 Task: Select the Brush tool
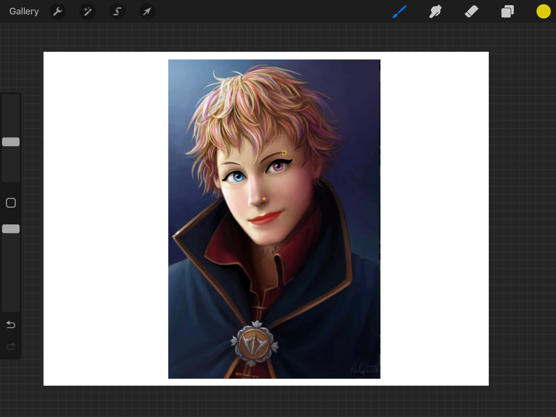(399, 11)
